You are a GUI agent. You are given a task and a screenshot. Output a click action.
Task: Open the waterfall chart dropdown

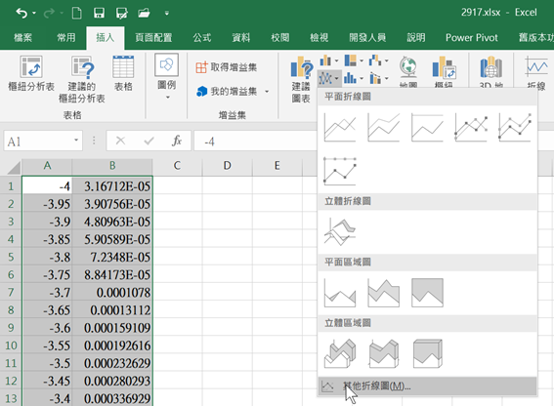(x=378, y=61)
